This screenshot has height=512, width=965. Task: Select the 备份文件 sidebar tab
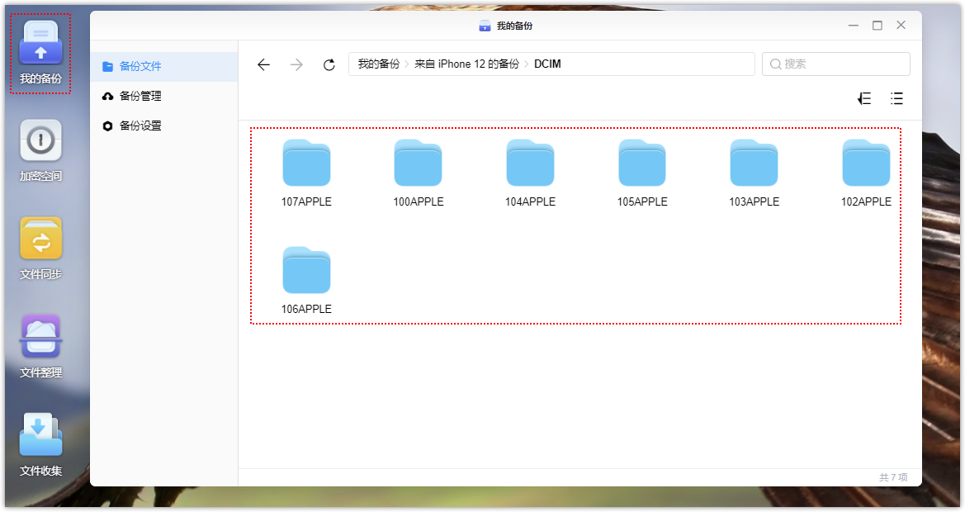point(140,66)
